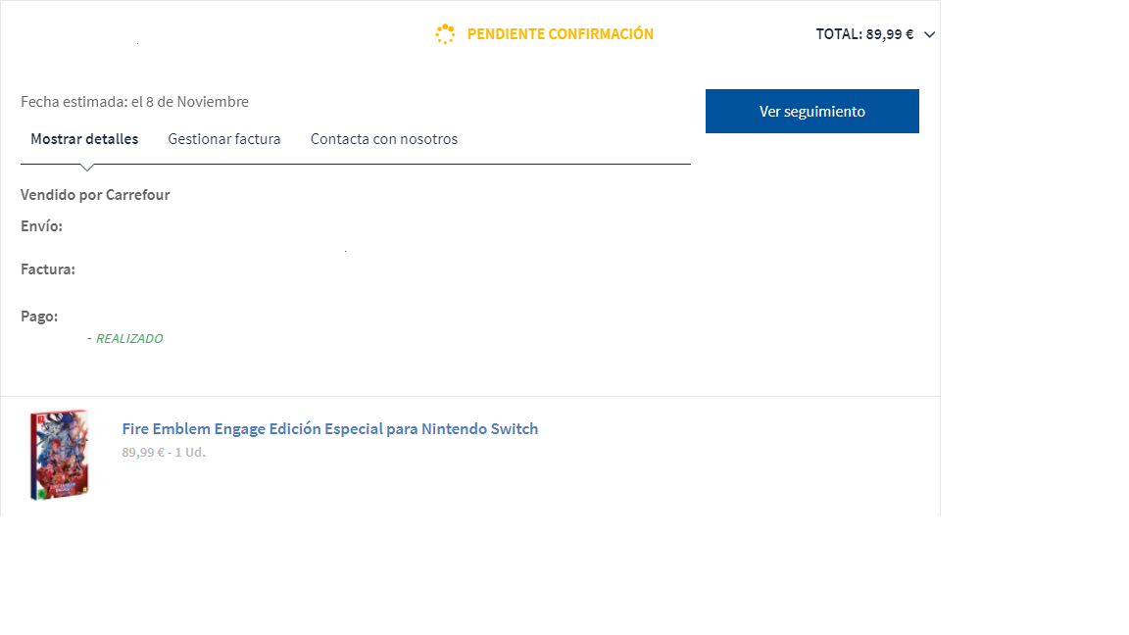
Task: Expand the order total chevron arrow
Action: pos(929,34)
